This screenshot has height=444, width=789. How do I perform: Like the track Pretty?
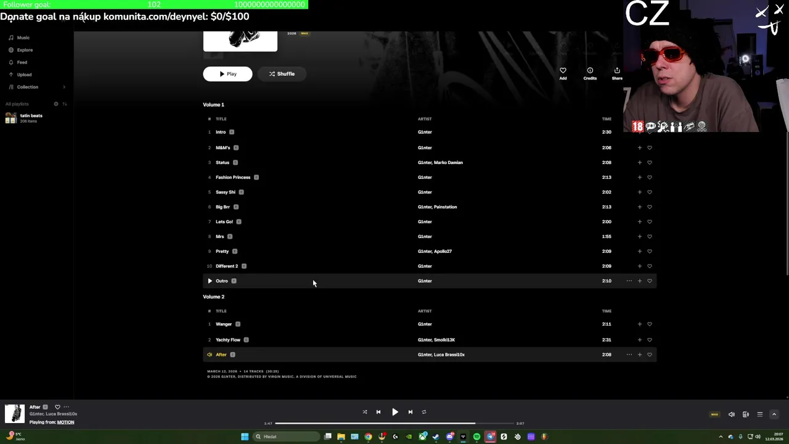click(x=650, y=252)
